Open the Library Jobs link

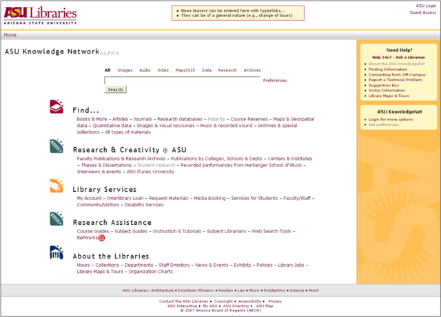pos(291,265)
